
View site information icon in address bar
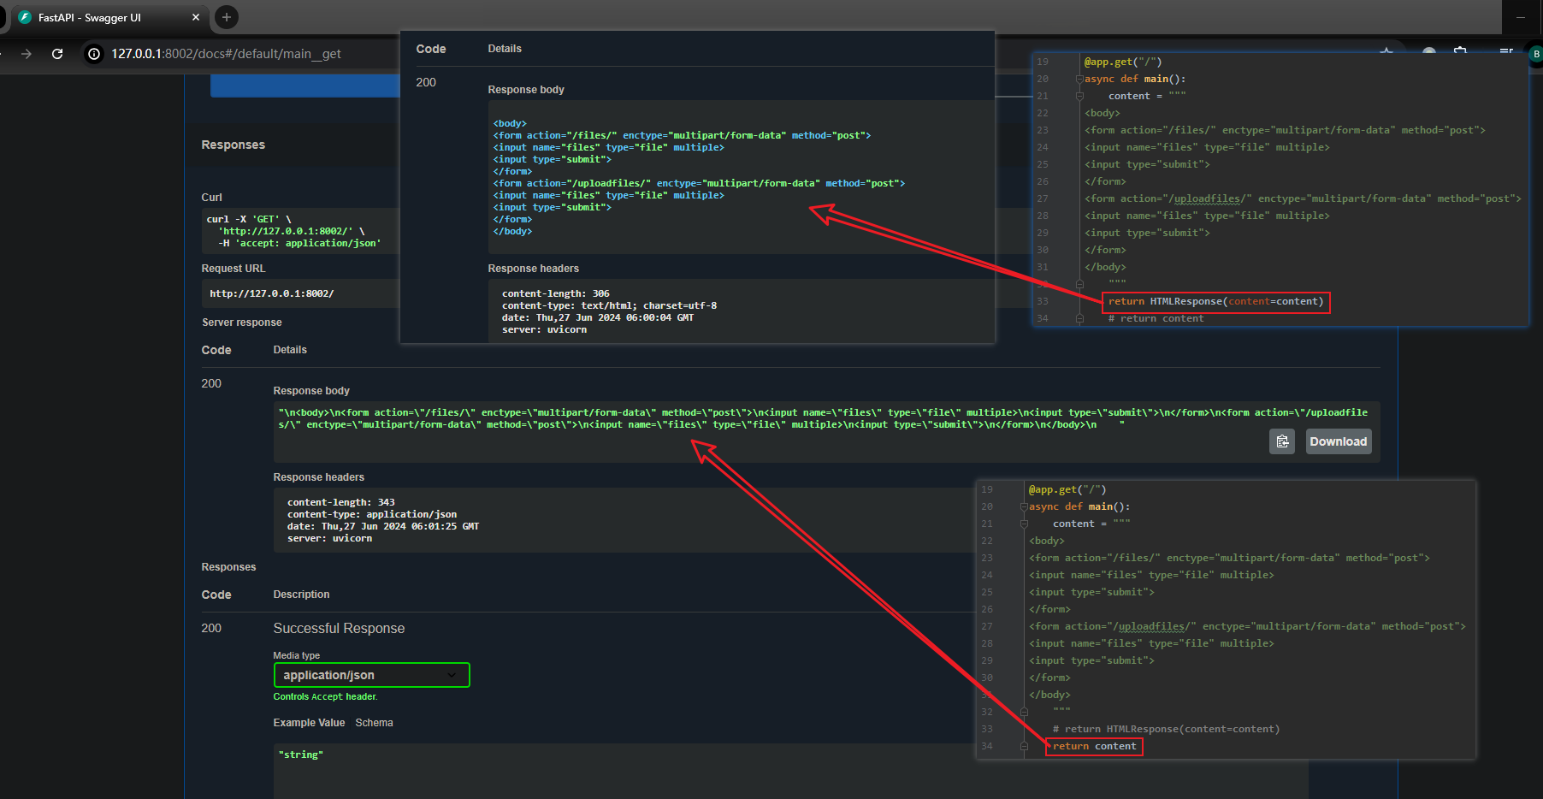tap(94, 54)
